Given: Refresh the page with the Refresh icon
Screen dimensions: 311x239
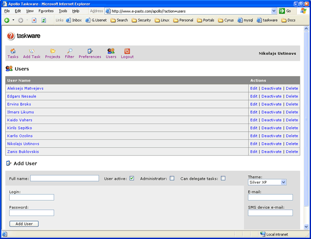Looking at the screenshot, I should tap(44, 20).
